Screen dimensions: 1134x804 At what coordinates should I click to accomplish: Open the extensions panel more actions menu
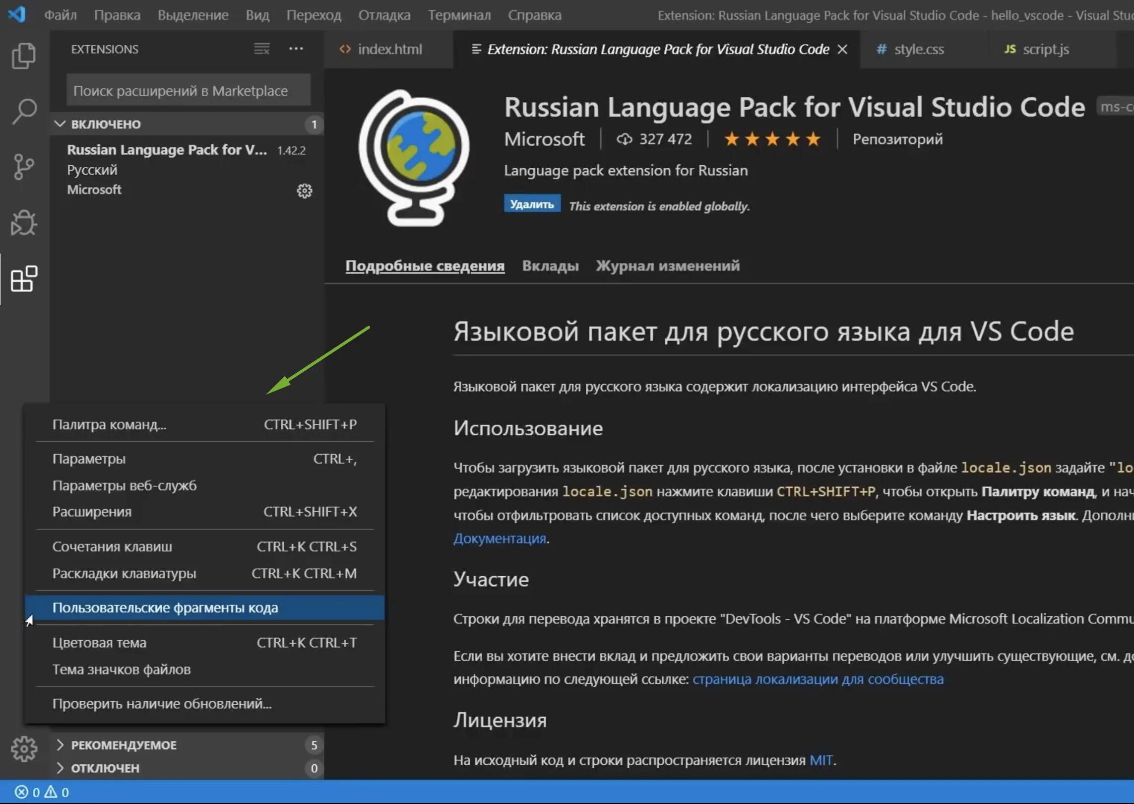[296, 49]
